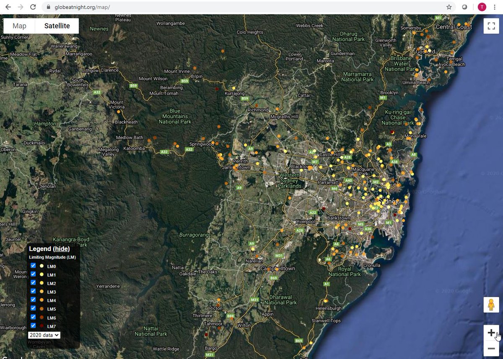Viewport: 503px width, 359px height.
Task: Uncheck the LM0 checkbox
Action: 33,266
